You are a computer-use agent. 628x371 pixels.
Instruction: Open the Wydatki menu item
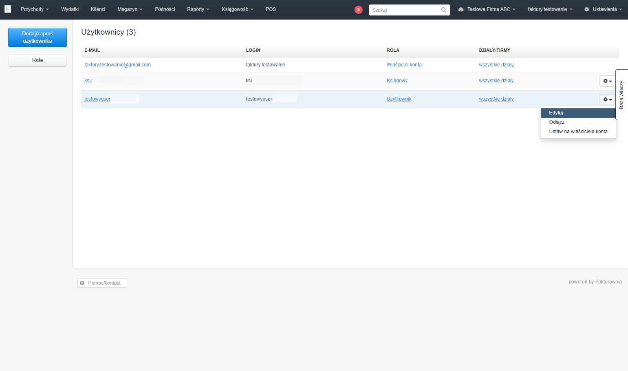point(70,9)
